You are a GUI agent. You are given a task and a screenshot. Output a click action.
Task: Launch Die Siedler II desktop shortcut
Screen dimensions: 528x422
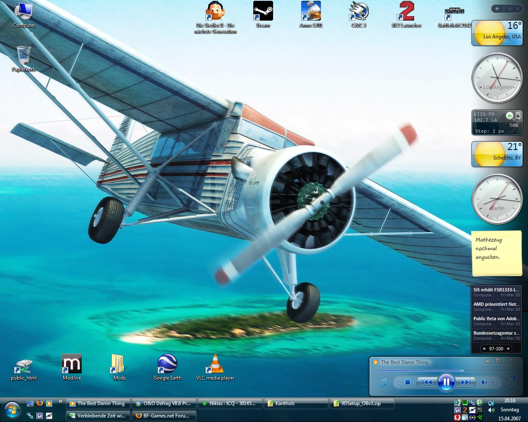tap(215, 18)
